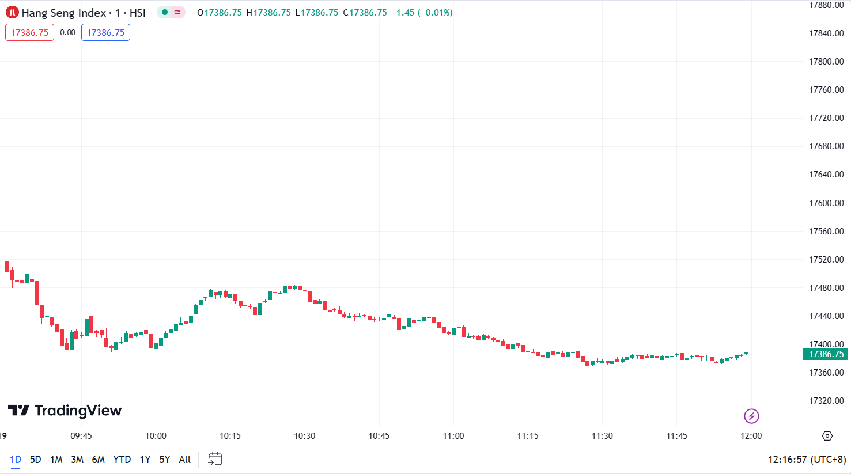Click the green 17386.75 current price label

(x=826, y=354)
